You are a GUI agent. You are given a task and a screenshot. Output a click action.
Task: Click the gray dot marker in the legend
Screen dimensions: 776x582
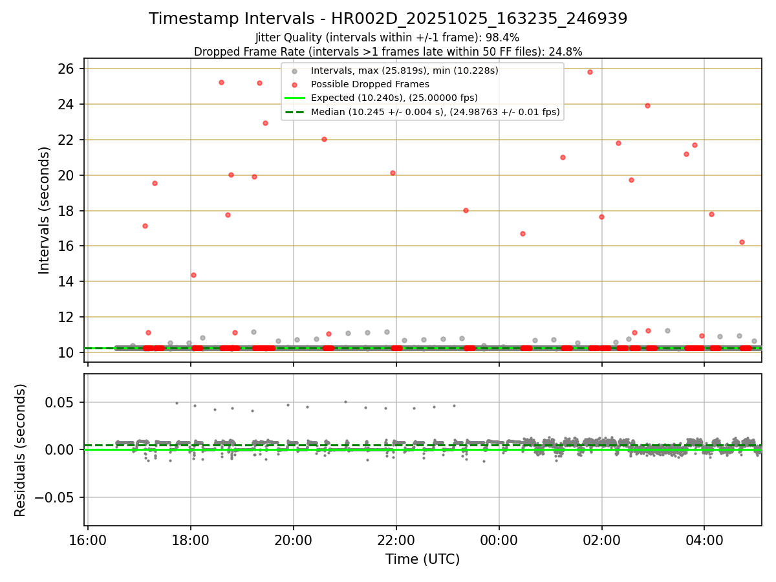[x=294, y=71]
